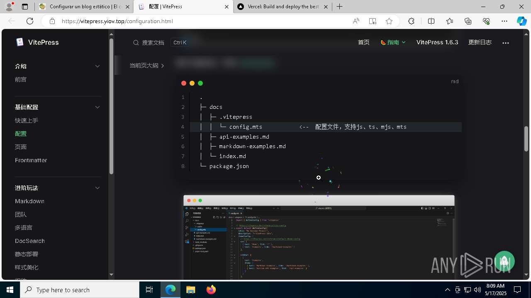
Task: Click the VitePress logo icon
Action: click(x=20, y=42)
